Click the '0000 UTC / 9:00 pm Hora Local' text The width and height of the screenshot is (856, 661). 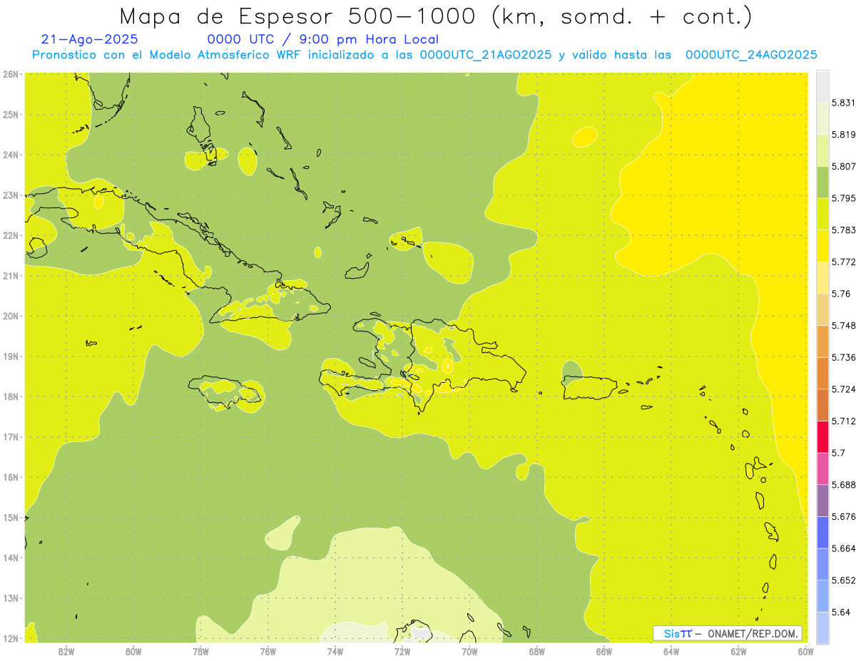tap(323, 39)
